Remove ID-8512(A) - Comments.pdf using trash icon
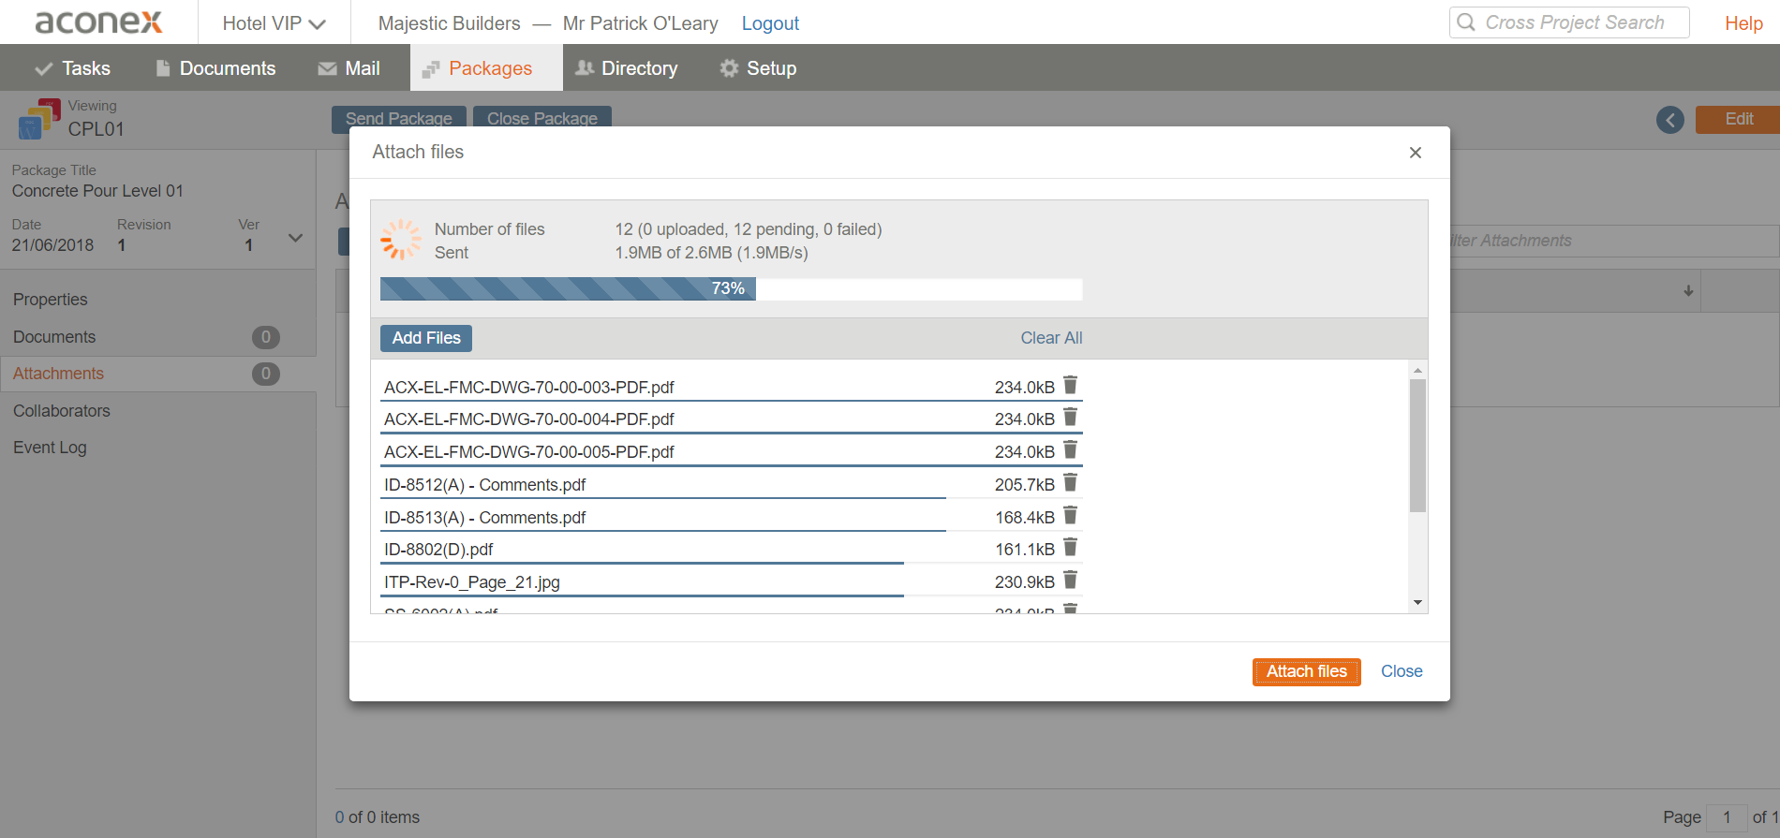The image size is (1780, 838). pos(1070,483)
